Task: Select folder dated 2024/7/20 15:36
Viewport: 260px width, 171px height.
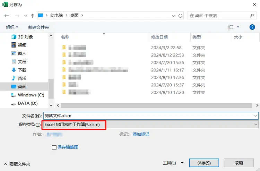Action: (133, 62)
